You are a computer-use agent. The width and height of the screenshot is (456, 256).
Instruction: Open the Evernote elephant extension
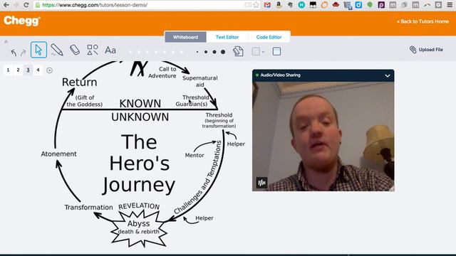290,5
